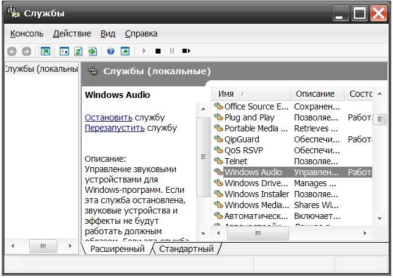This screenshot has height=278, width=393.
Task: Toggle the console tree show/hide icon
Action: tap(45, 52)
